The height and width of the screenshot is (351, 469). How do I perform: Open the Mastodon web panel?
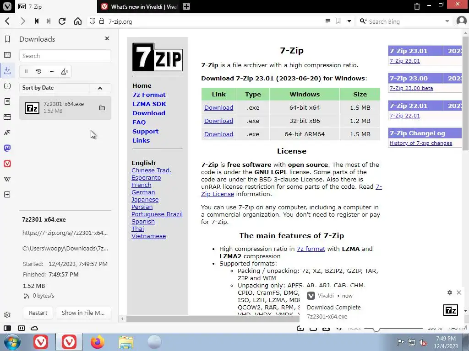click(7, 148)
